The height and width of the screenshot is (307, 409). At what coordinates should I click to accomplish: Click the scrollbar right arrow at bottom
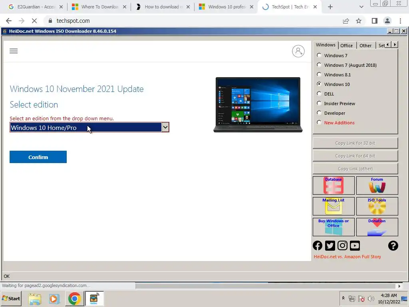point(399,286)
